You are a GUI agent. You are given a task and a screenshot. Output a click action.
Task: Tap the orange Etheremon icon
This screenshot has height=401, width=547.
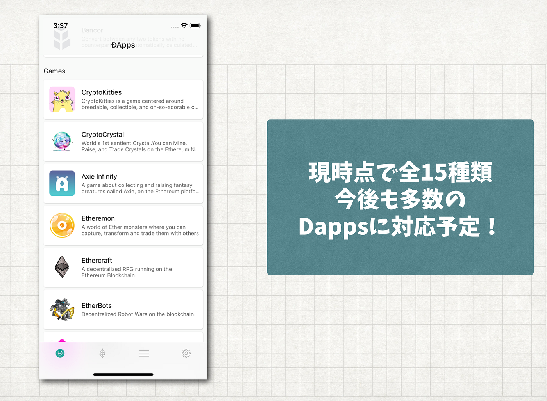(x=62, y=225)
